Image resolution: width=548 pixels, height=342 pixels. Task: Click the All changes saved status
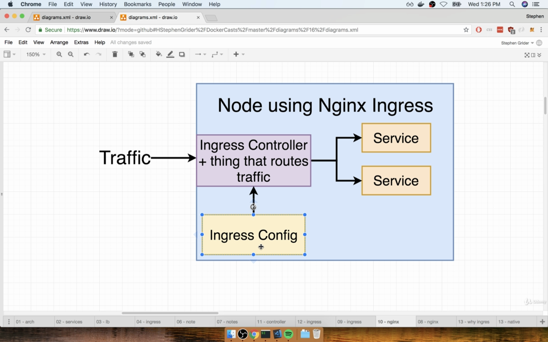(131, 42)
